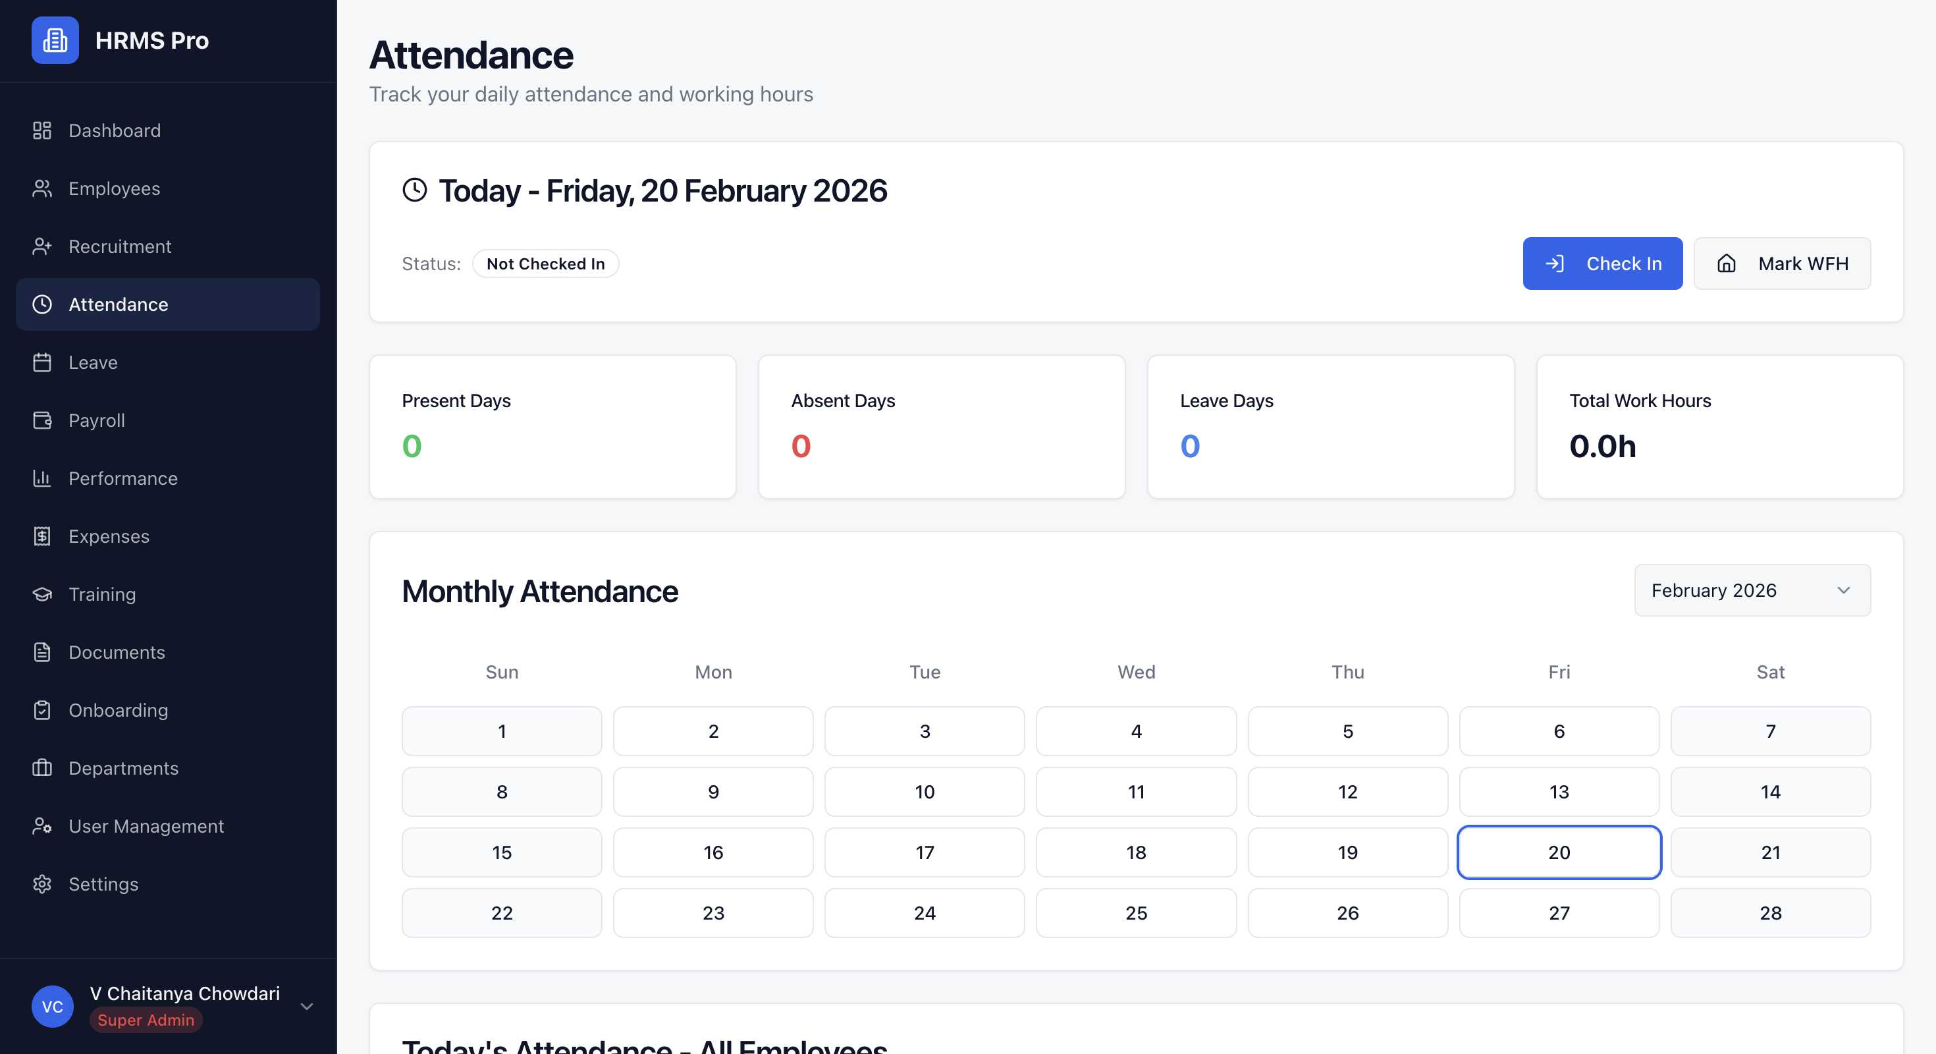Go to Employees section
This screenshot has height=1054, width=1936.
pos(168,188)
